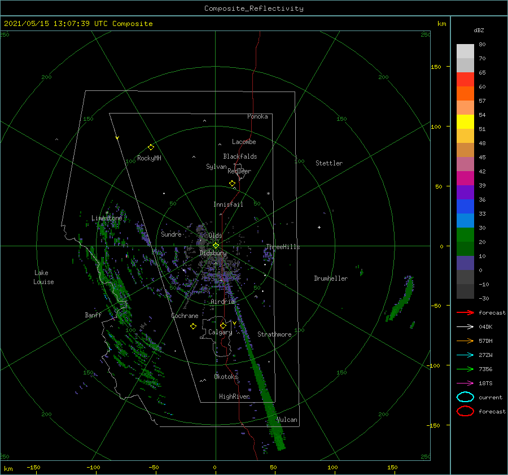Click the Vulcan label
This screenshot has height=475, width=508.
click(x=287, y=420)
